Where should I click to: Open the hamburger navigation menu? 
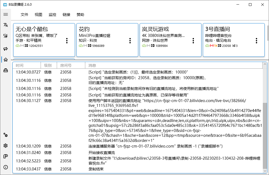tap(6, 15)
